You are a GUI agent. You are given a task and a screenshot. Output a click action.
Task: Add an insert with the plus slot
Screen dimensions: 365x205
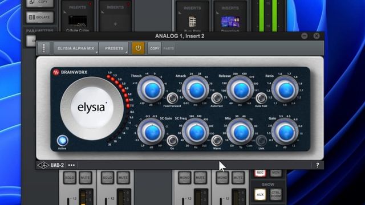tap(115, 24)
